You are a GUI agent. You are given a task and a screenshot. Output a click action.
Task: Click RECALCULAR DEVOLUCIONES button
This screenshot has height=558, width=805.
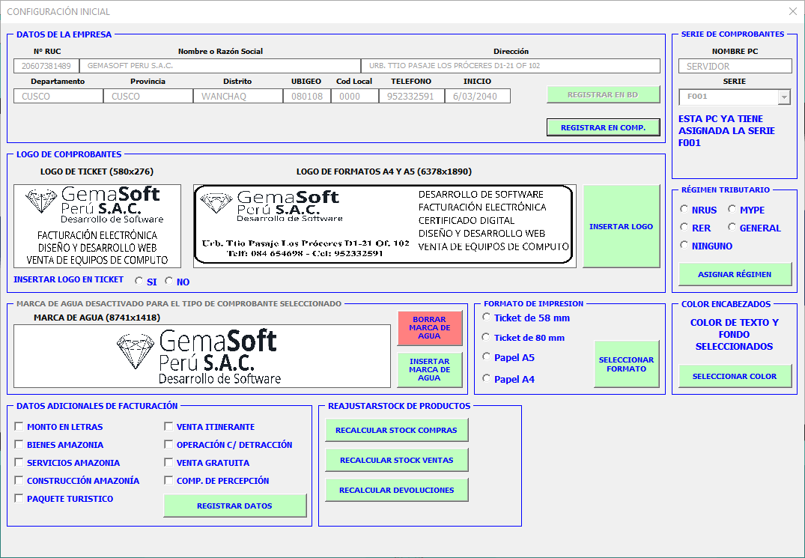point(396,491)
